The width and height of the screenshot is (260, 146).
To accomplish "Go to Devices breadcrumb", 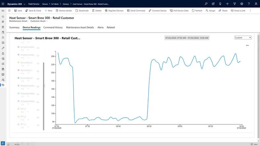I will pos(66,4).
